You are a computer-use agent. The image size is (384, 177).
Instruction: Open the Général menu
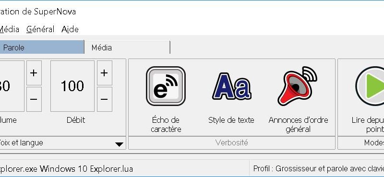click(x=40, y=29)
